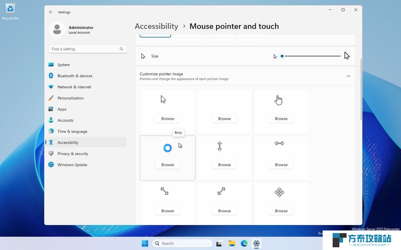
Task: Browse for the diagonal northeast-southwest resize pointer
Action: click(x=224, y=211)
